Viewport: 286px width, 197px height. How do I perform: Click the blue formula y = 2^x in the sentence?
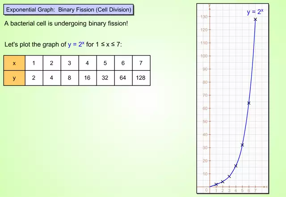[x=76, y=44]
